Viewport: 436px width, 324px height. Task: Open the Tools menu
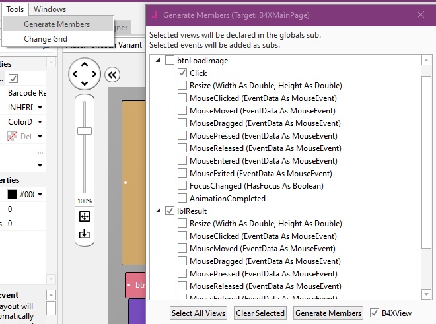click(x=15, y=9)
